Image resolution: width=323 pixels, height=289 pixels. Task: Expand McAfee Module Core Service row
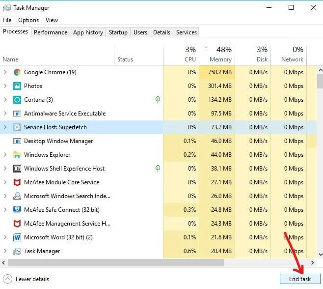5,182
